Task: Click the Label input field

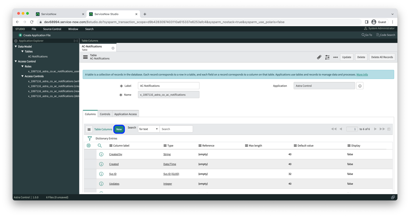Action: click(168, 86)
